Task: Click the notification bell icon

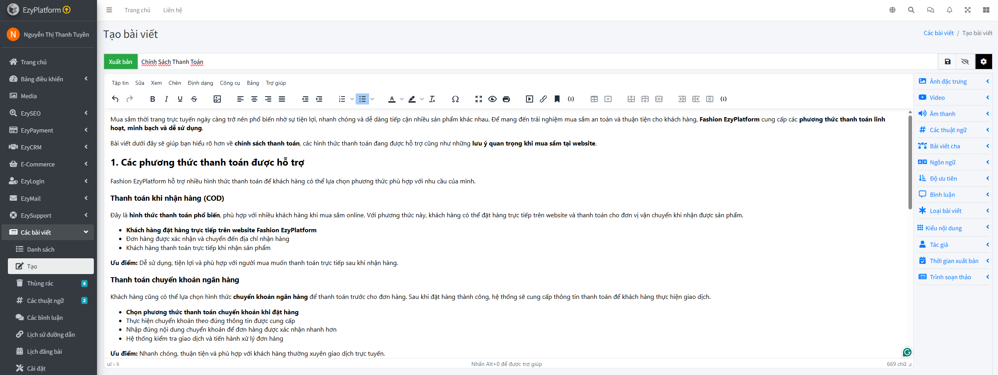Action: (949, 10)
